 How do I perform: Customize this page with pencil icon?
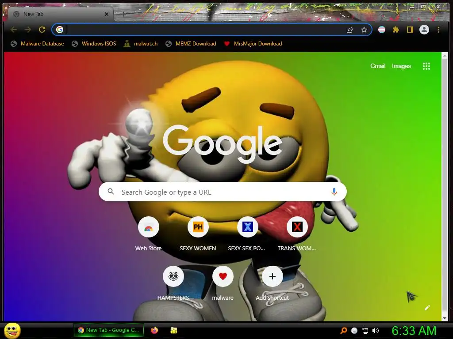click(x=427, y=308)
